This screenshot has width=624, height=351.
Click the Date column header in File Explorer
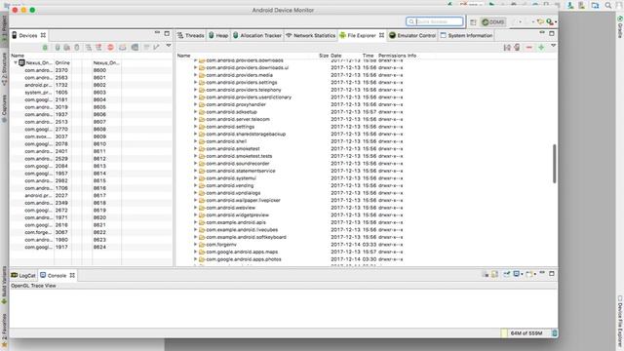coord(336,56)
